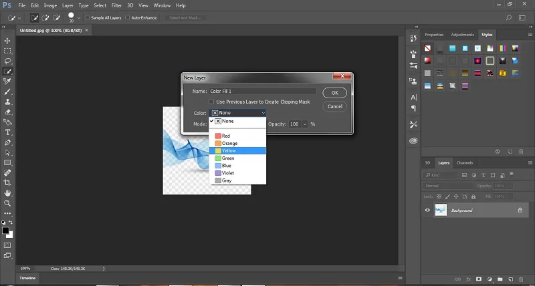Select the Crop tool
The width and height of the screenshot is (535, 286).
click(7, 182)
